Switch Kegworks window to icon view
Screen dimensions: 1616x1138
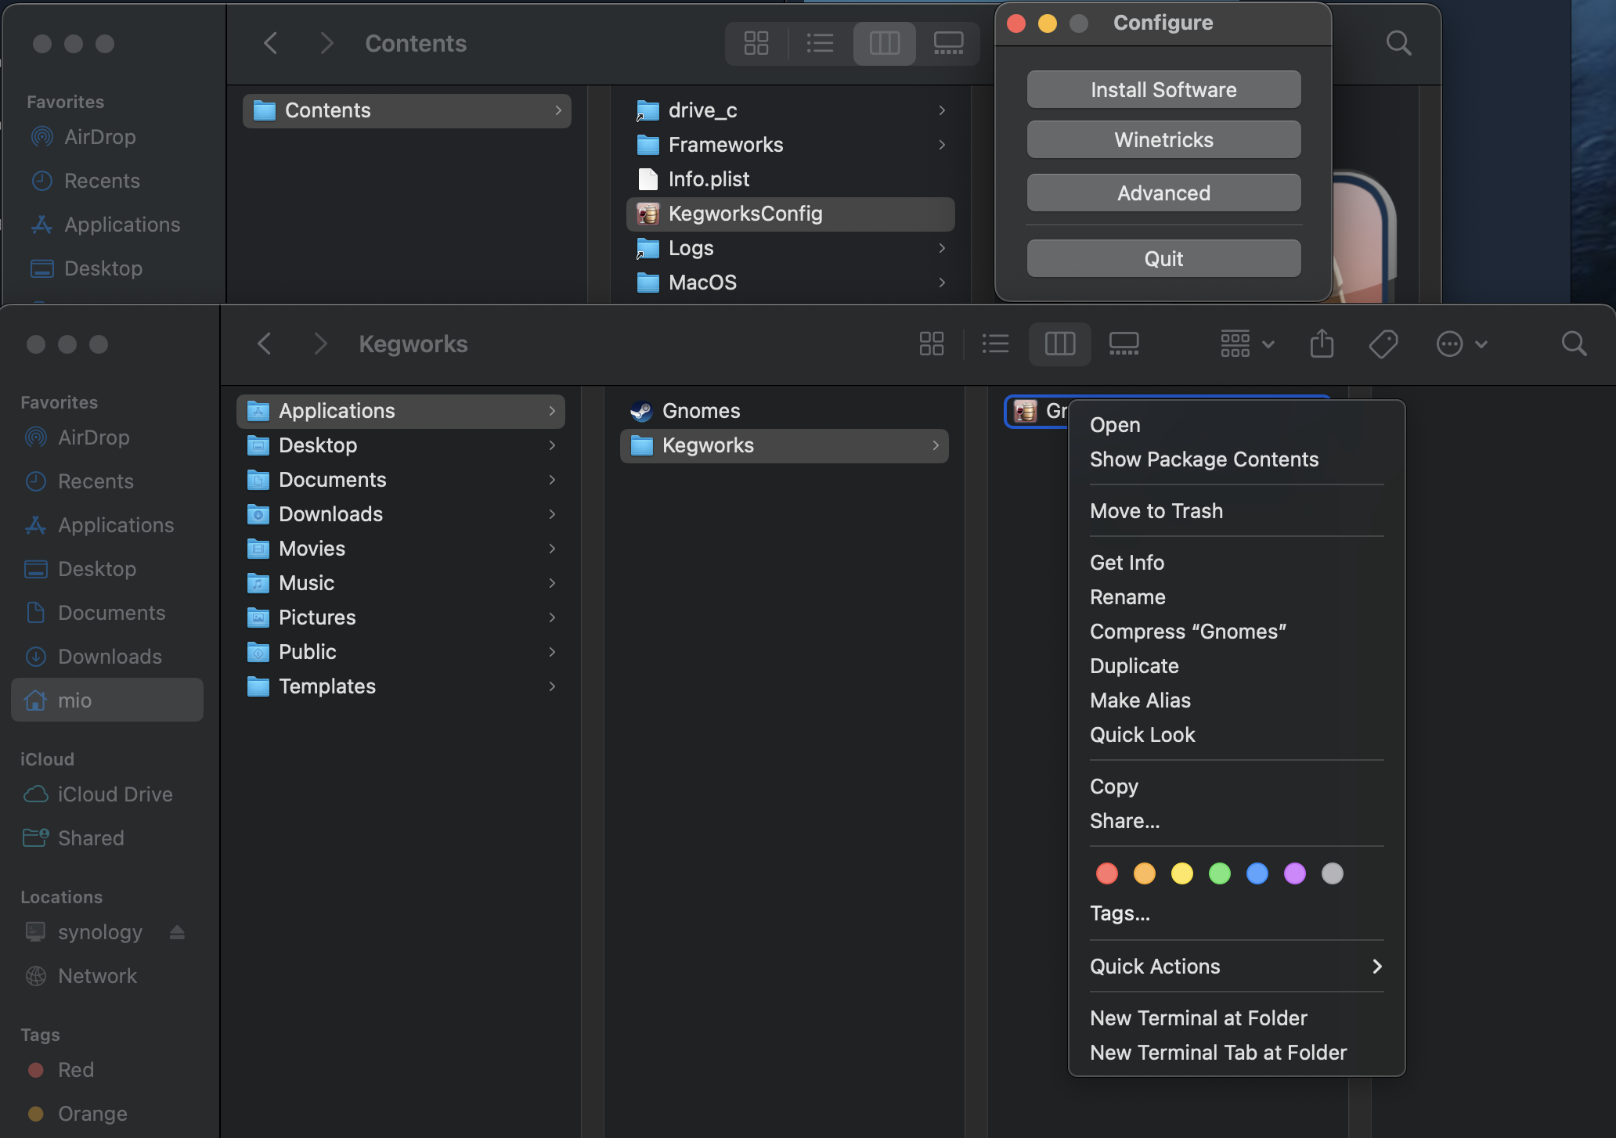click(932, 344)
